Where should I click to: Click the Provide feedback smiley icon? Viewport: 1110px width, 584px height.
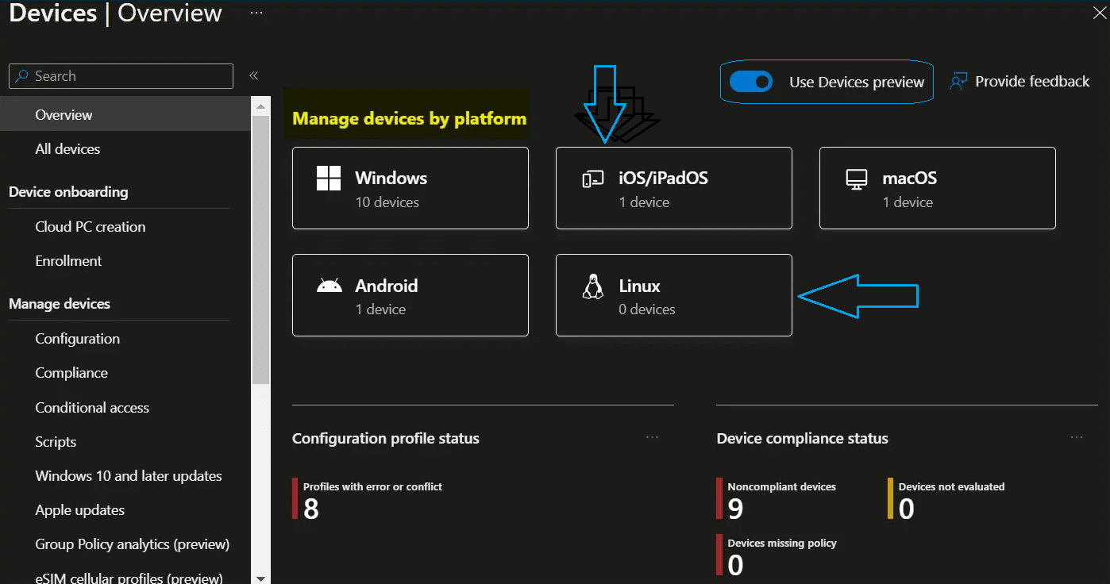[958, 80]
